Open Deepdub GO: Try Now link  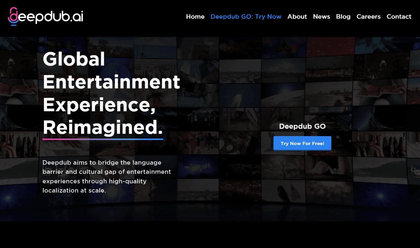coord(246,17)
